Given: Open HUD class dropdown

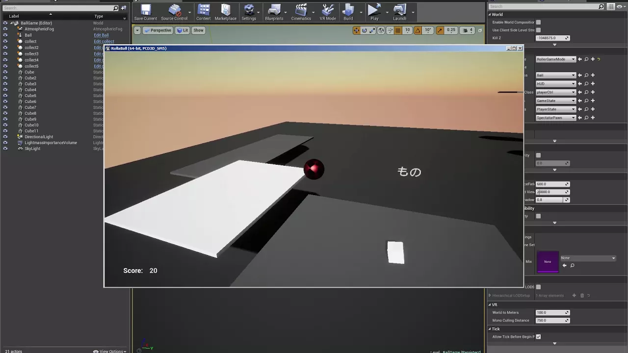Looking at the screenshot, I should tap(556, 84).
